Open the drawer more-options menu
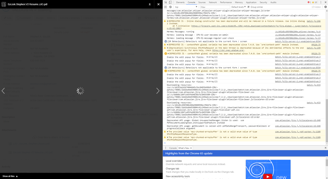Viewport: 328px width, 179px height. tap(166, 148)
